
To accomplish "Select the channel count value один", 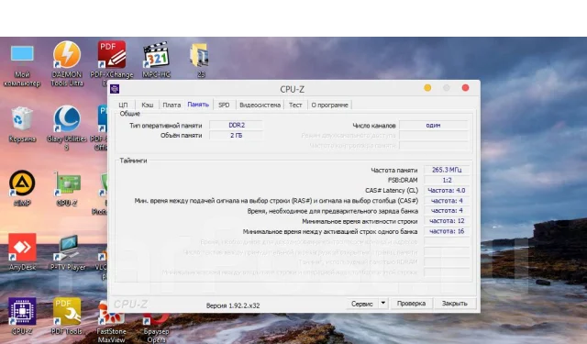I will point(433,125).
